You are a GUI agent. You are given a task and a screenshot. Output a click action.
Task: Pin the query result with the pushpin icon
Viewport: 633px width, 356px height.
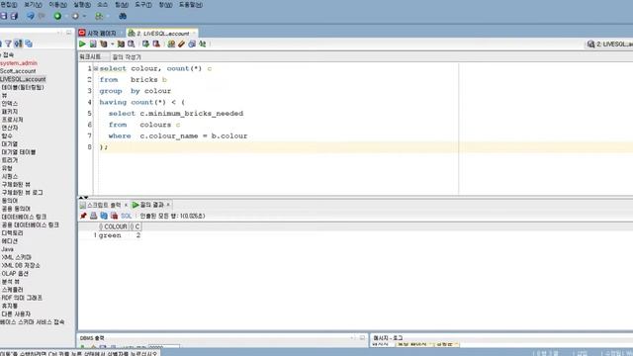(x=83, y=216)
